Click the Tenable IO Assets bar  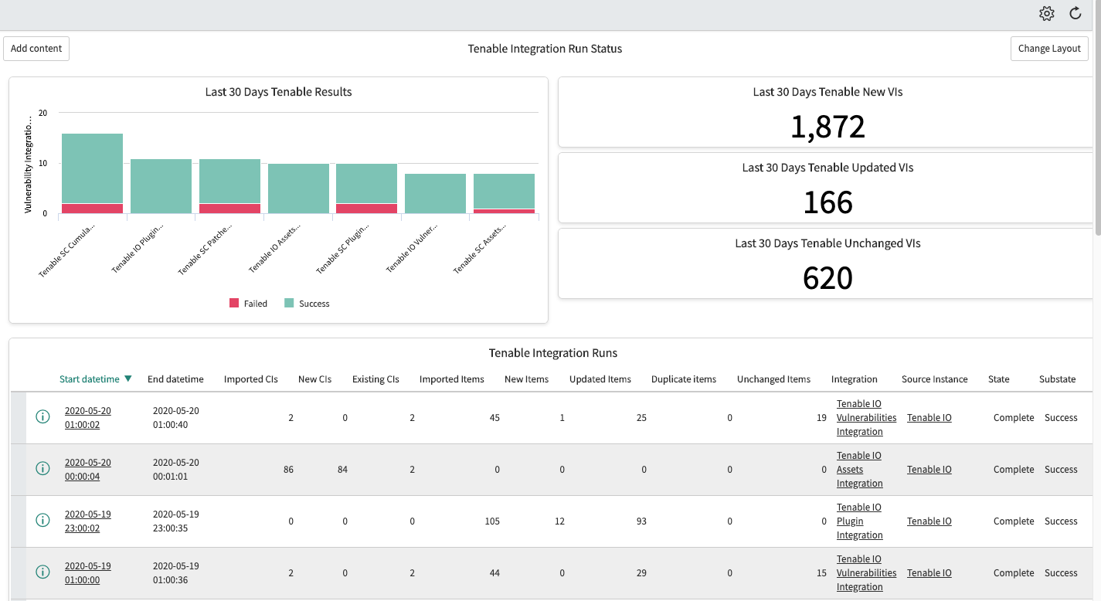(298, 188)
